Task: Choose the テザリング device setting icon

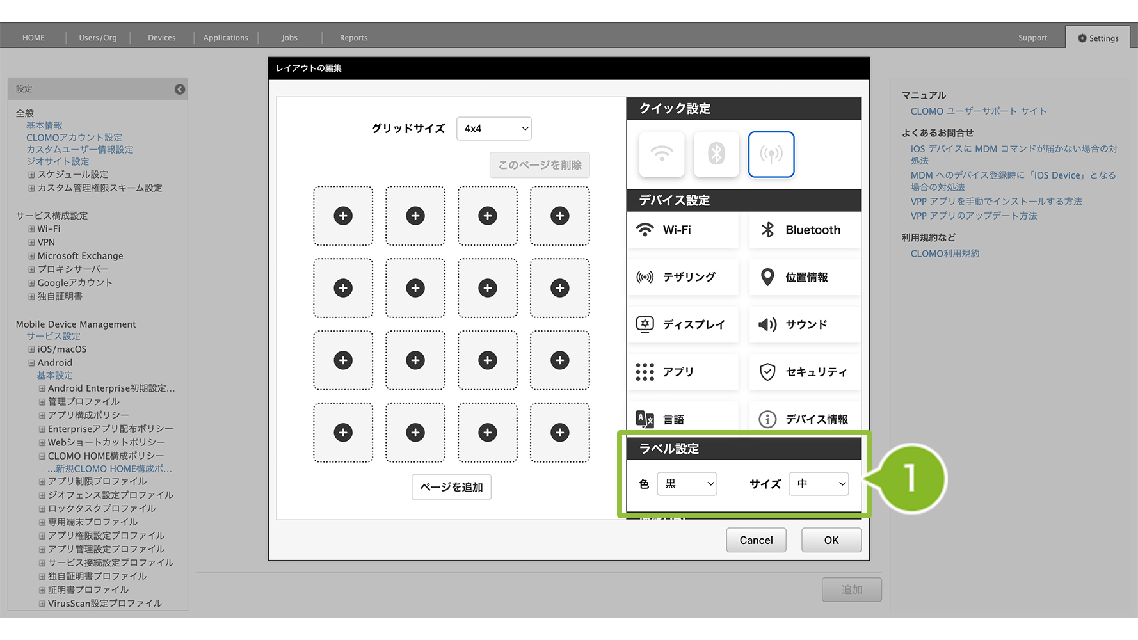Action: (x=645, y=277)
